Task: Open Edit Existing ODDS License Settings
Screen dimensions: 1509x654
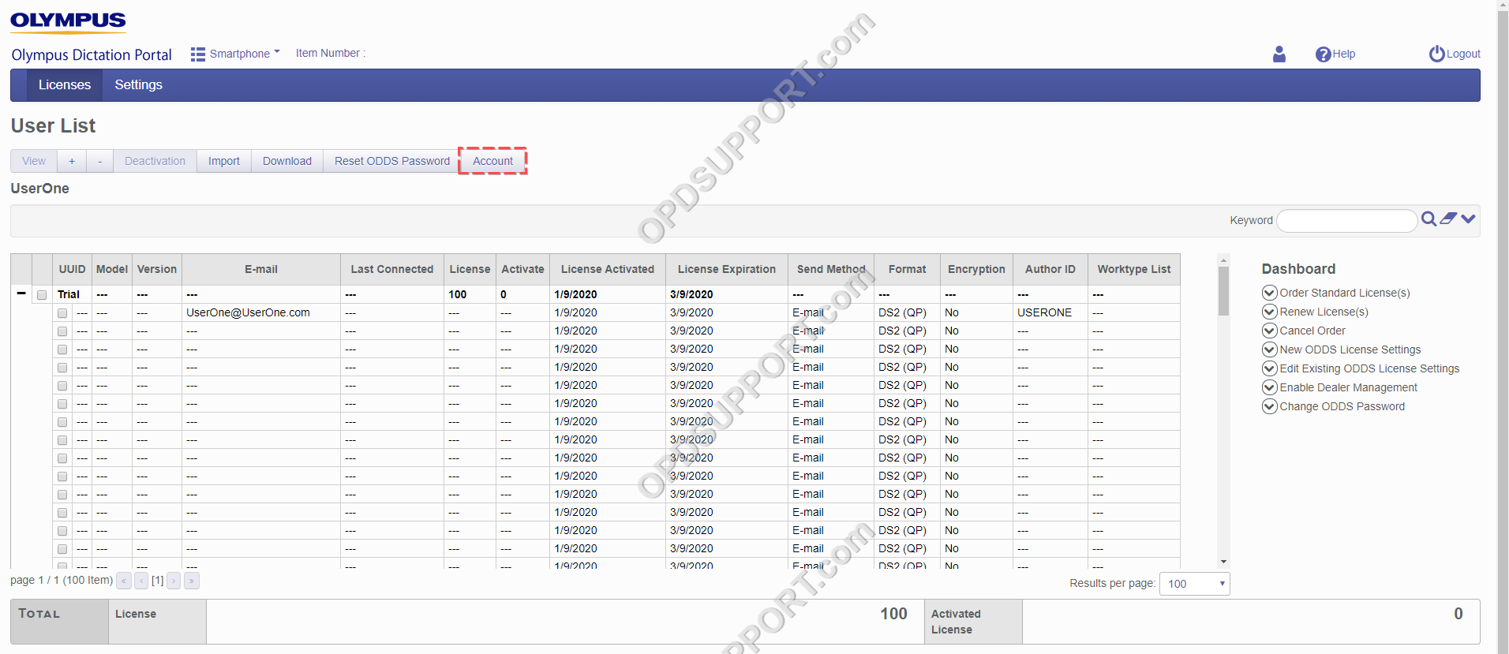Action: point(1361,368)
